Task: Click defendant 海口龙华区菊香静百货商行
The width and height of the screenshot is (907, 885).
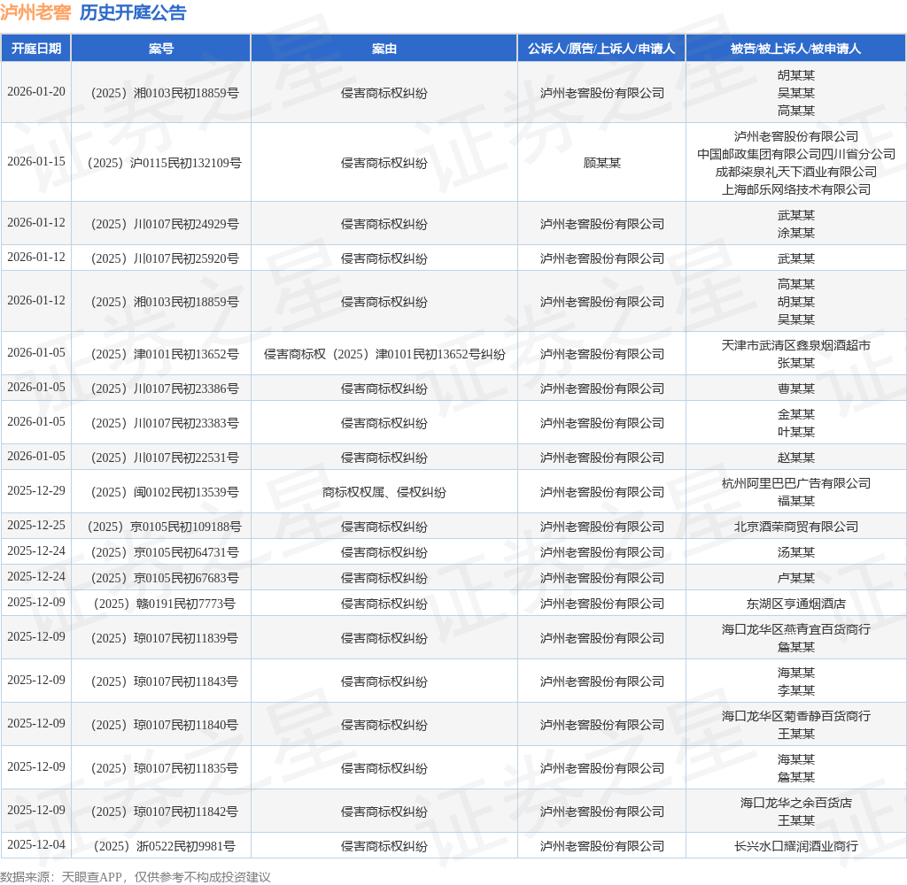Action: point(796,716)
